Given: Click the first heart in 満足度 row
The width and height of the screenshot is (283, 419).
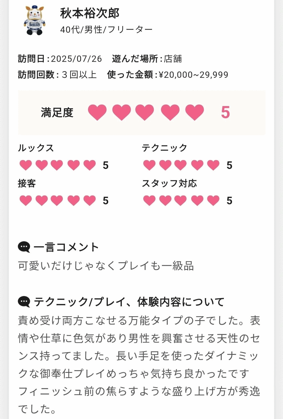Looking at the screenshot, I should (x=97, y=112).
